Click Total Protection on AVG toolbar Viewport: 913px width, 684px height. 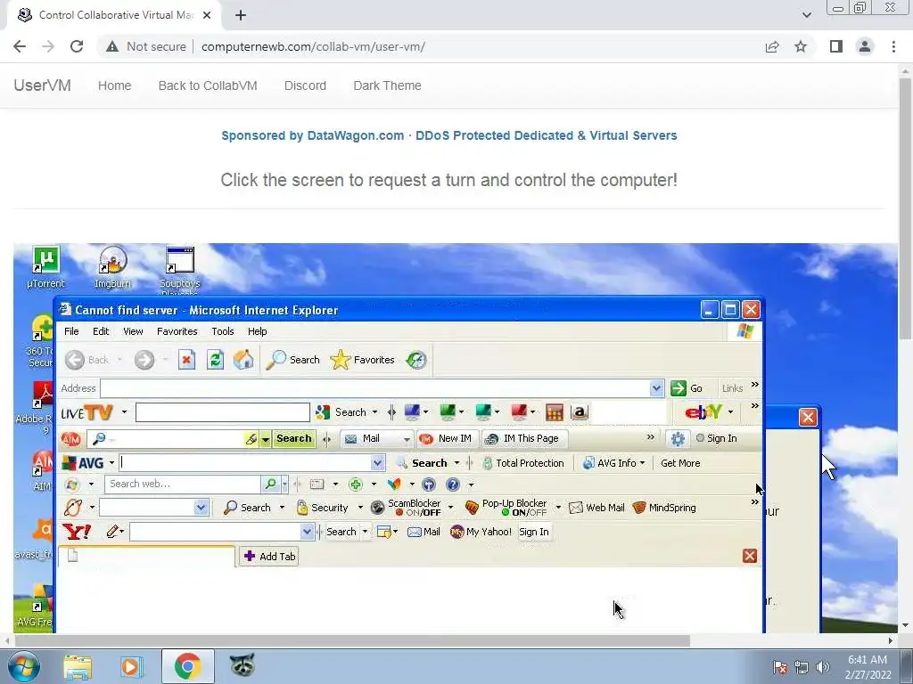[522, 463]
